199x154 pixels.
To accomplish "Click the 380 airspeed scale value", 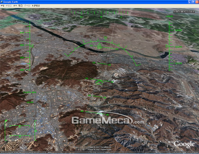I will pos(22,70).
